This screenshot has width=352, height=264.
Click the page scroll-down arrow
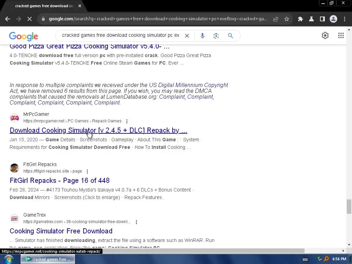coord(349,245)
